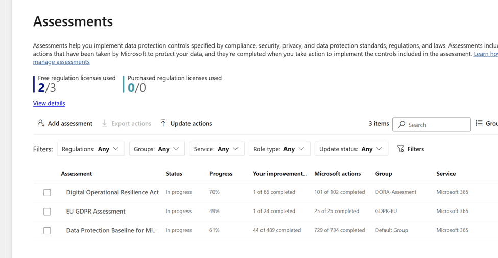This screenshot has width=498, height=258.
Task: Sort by the Progress column header
Action: point(221,174)
